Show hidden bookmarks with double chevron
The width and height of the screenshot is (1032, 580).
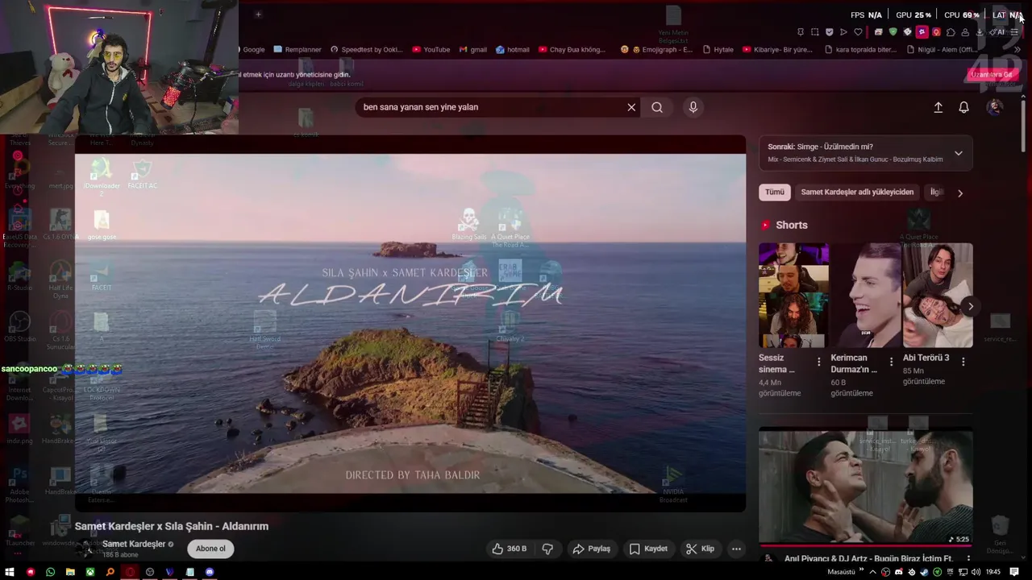pyautogui.click(x=1016, y=49)
